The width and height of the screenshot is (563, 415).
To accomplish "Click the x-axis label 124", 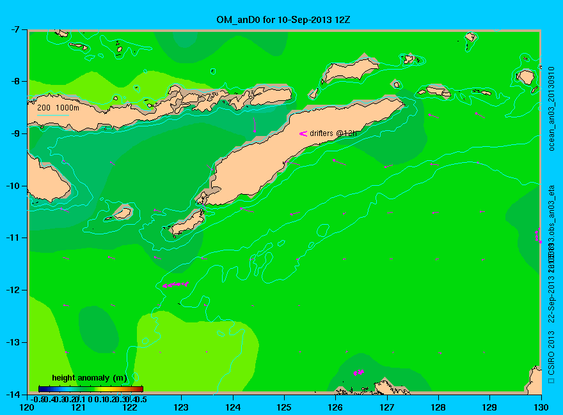I will (x=233, y=407).
